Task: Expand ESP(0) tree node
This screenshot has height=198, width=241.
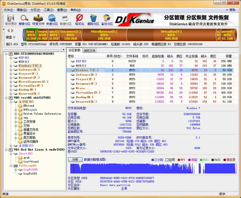Action: click(11, 58)
